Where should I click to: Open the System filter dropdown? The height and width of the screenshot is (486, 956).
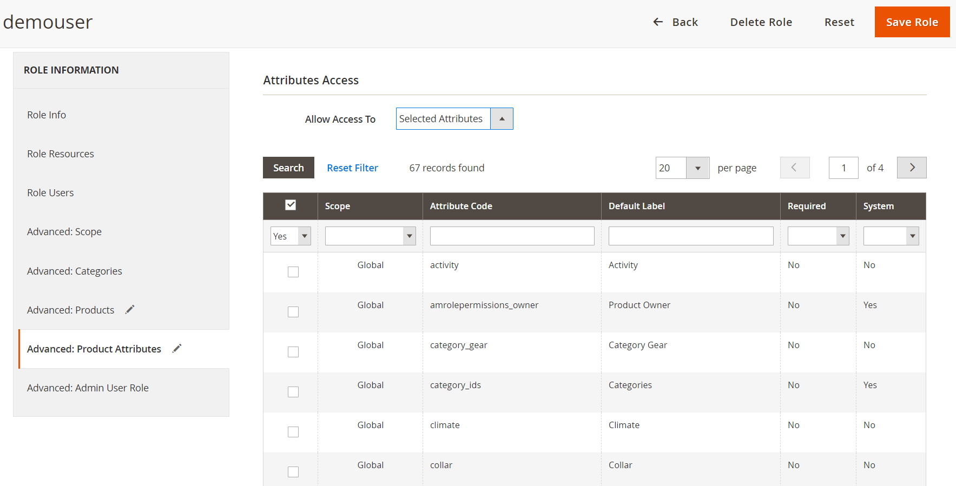coord(891,236)
